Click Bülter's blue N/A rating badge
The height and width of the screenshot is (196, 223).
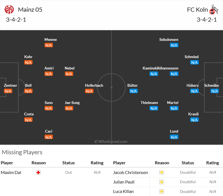[134, 91]
